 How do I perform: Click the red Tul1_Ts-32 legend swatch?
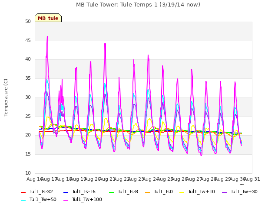click(23, 192)
